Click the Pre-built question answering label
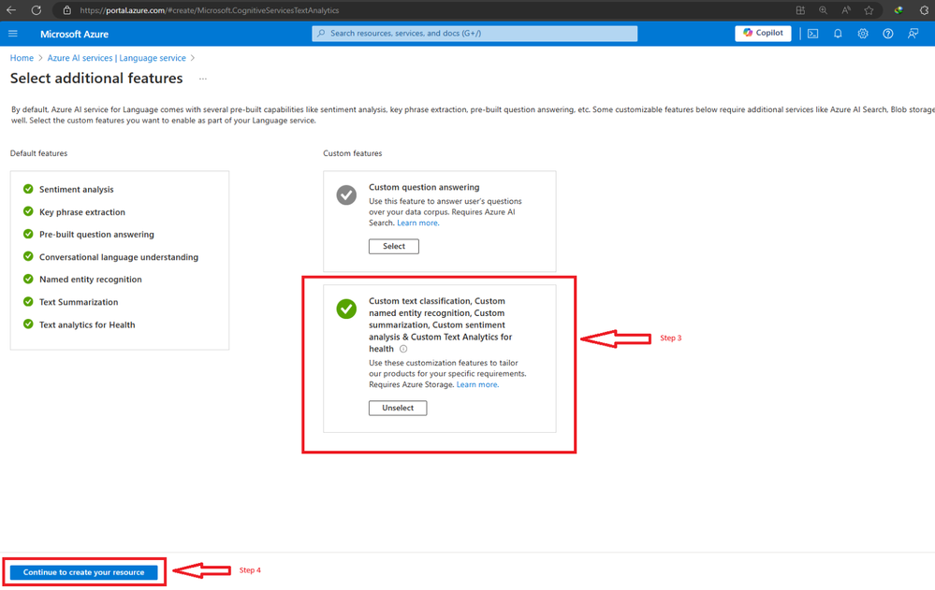 point(96,235)
